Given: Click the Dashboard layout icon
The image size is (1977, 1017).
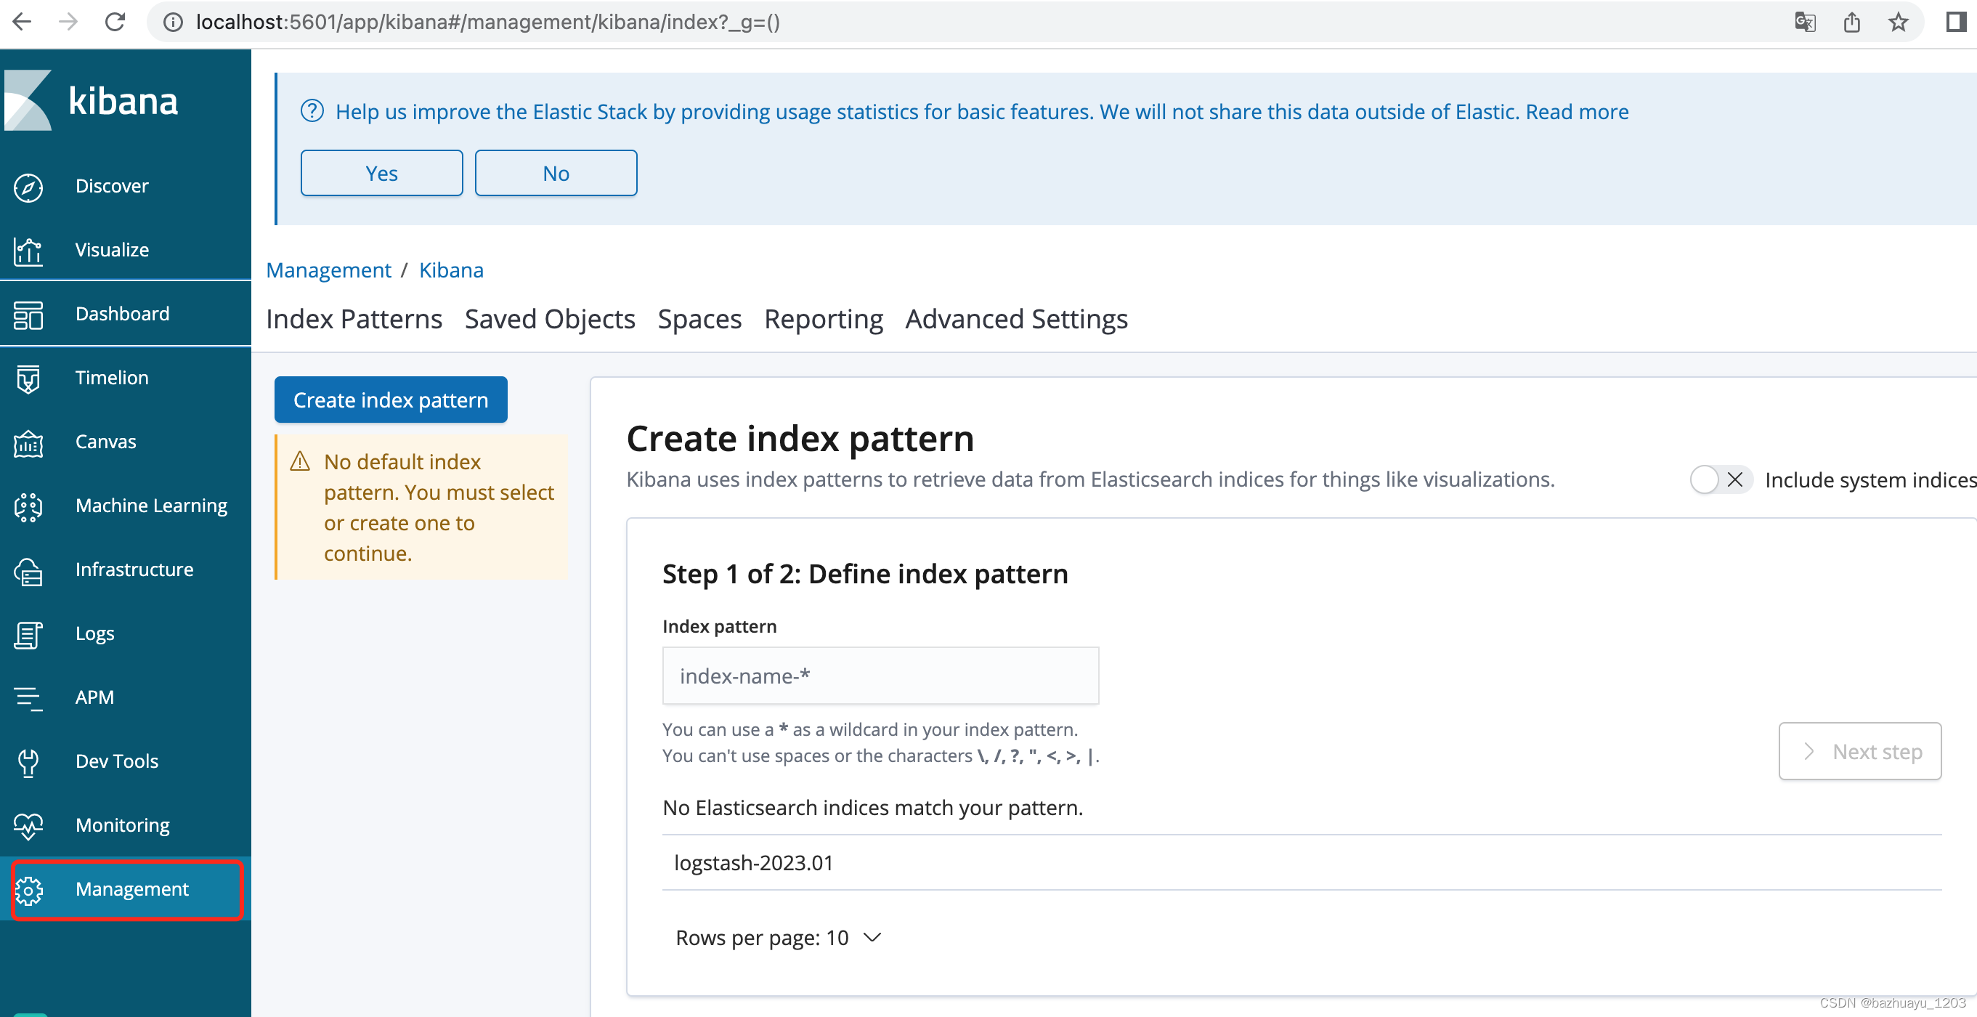Looking at the screenshot, I should (x=28, y=315).
